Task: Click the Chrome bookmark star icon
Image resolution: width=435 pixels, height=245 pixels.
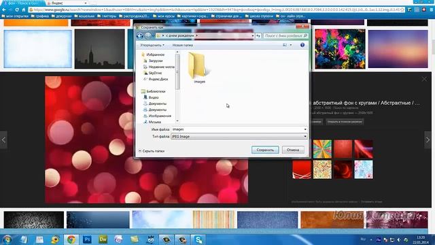Action: point(402,10)
